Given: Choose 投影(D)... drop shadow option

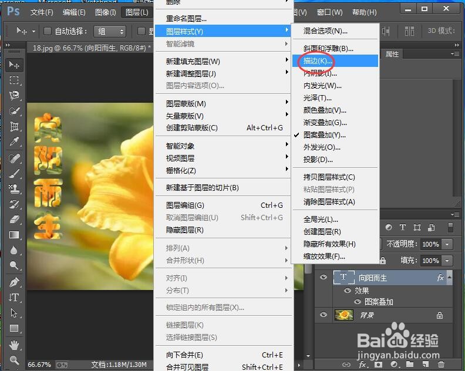Looking at the screenshot, I should point(335,160).
